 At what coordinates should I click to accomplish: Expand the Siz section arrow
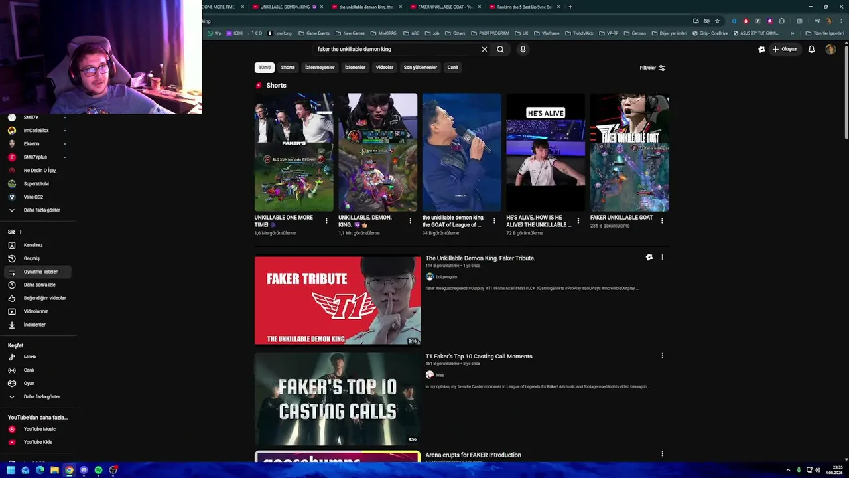point(21,232)
